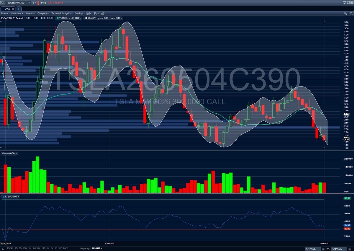Click the left-edge arrow marker near the 1.80 price level
354x251 pixels.
point(1,147)
